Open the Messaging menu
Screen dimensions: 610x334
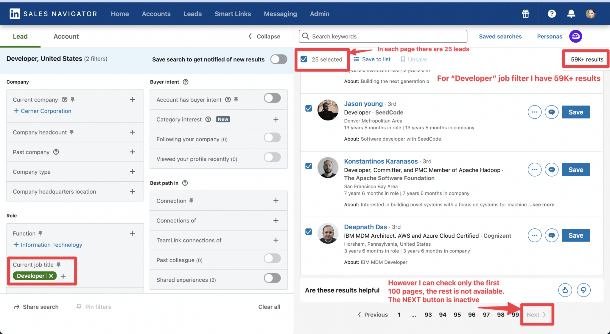point(280,14)
